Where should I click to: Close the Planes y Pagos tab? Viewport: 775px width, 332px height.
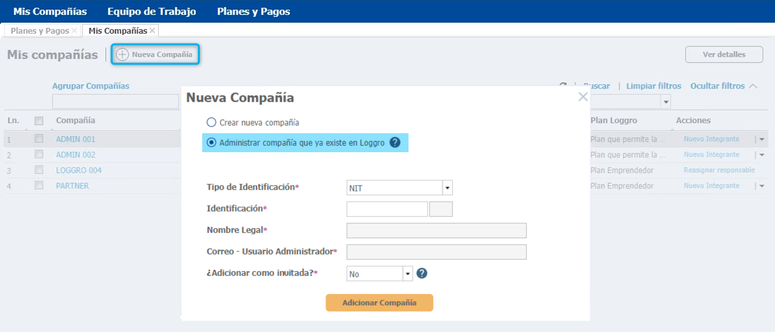point(74,31)
